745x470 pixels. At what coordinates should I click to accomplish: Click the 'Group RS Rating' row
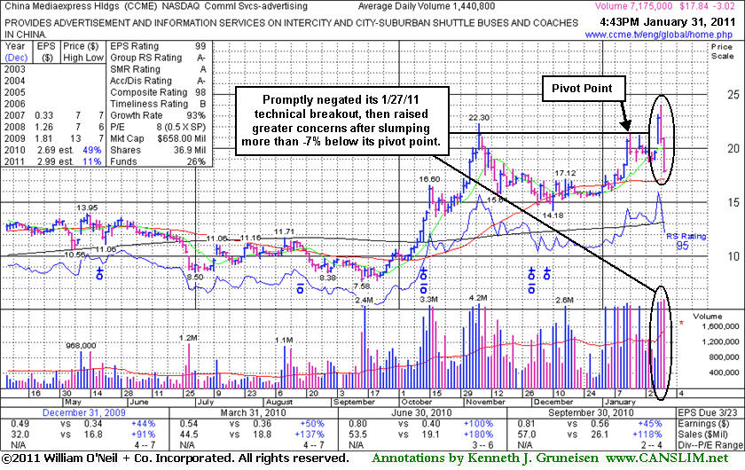pos(158,58)
